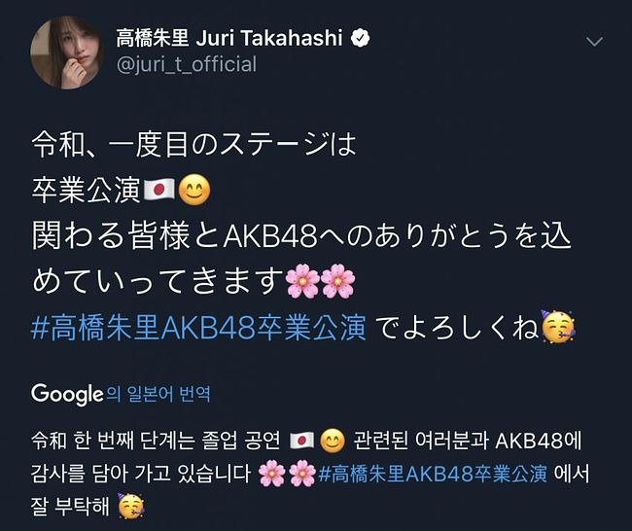
Task: Click the original tweet text starting with 令和
Action: point(303,236)
